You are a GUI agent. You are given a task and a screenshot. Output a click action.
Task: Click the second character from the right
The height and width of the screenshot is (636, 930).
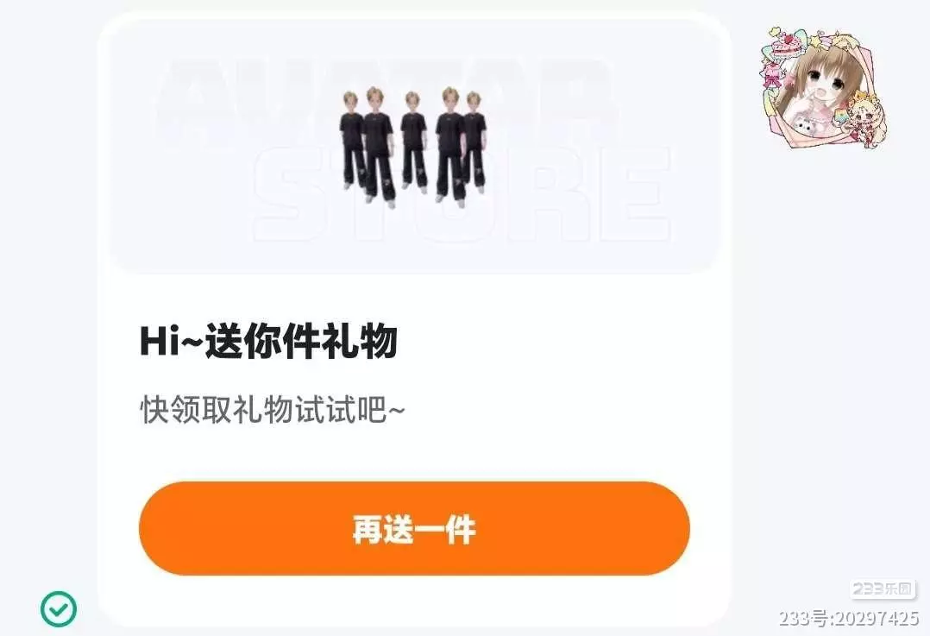pyautogui.click(x=449, y=145)
